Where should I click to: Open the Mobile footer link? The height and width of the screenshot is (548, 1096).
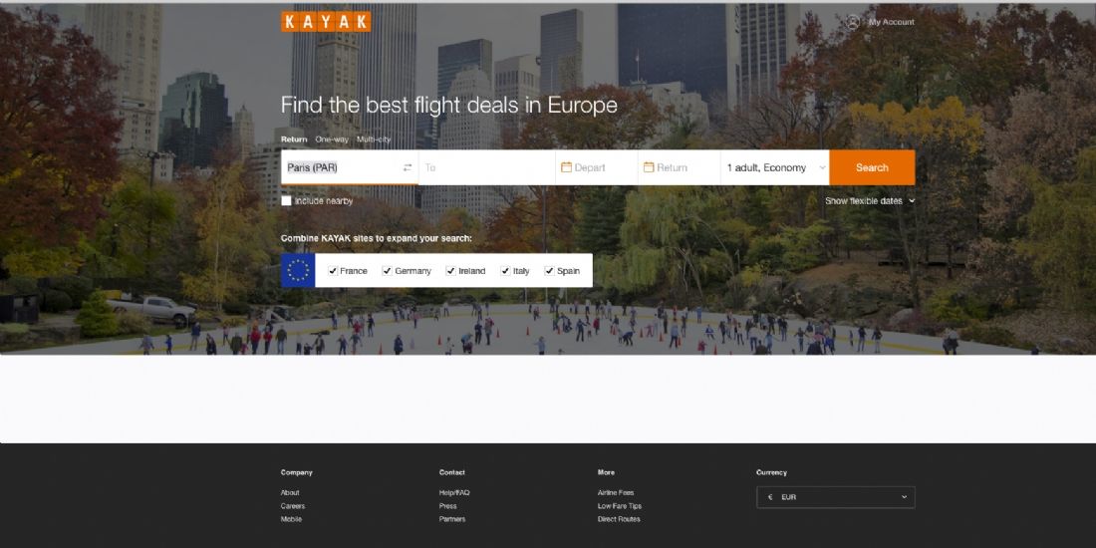tap(292, 519)
